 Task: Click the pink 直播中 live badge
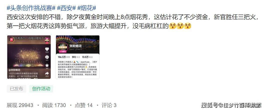point(63,51)
